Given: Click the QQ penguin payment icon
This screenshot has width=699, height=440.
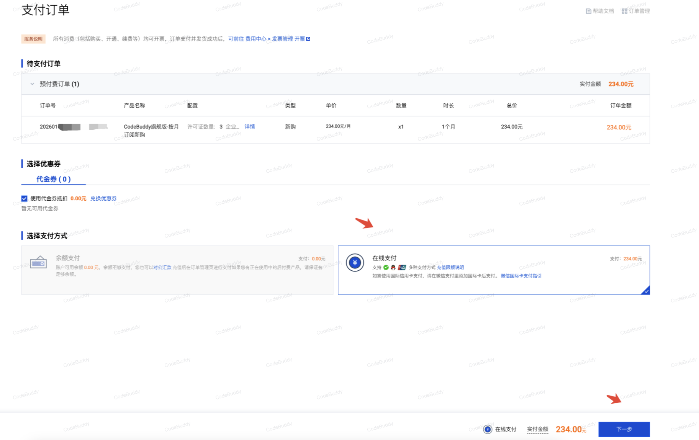Looking at the screenshot, I should click(393, 267).
